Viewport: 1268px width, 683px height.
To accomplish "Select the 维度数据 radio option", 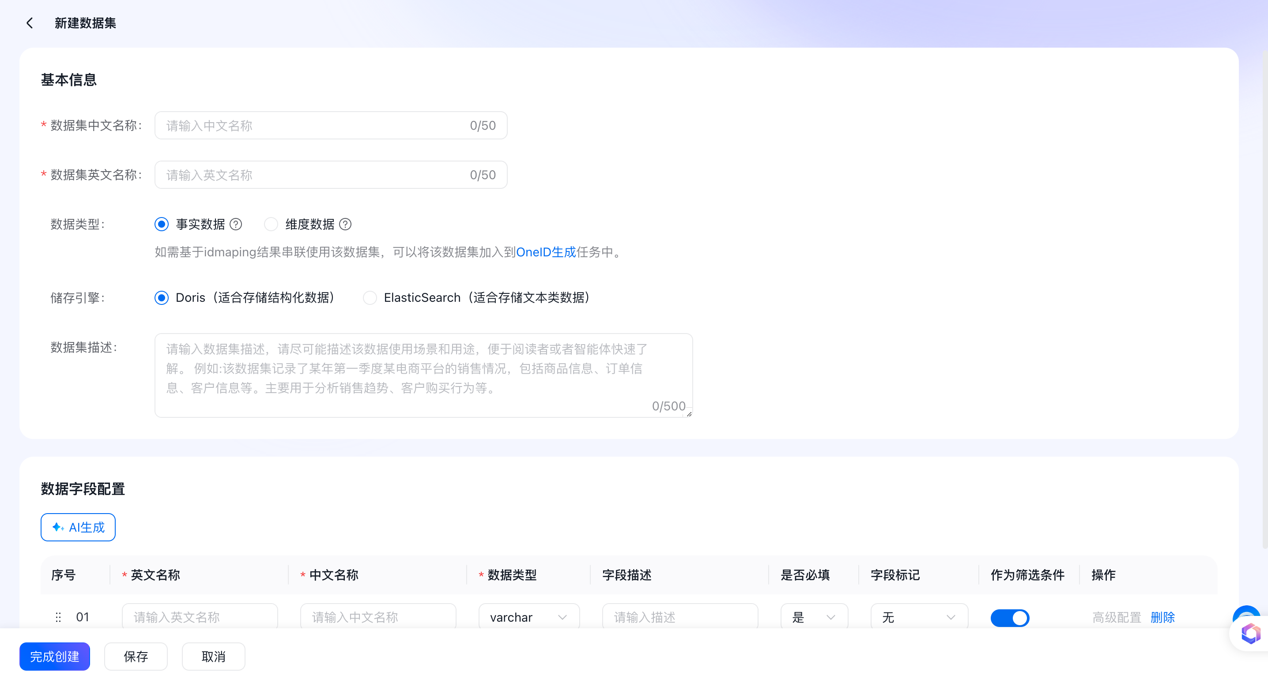I will [x=271, y=224].
